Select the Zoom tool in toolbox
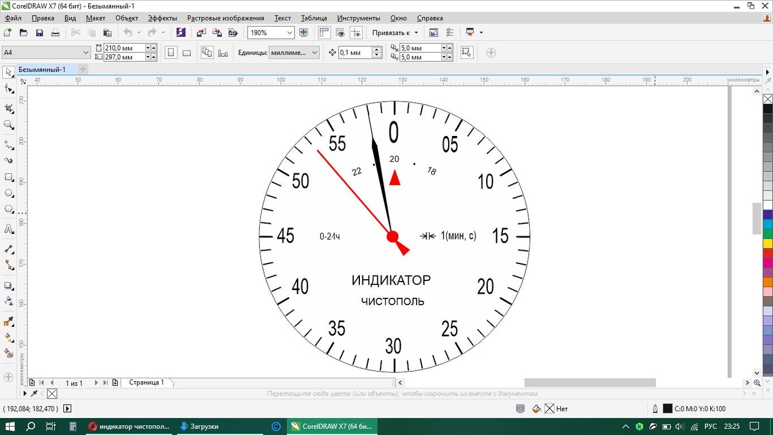This screenshot has width=773, height=435. (x=9, y=125)
